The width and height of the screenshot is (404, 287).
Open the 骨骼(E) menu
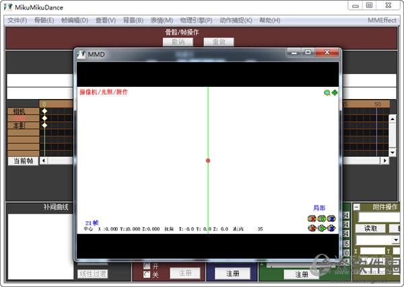coord(44,20)
